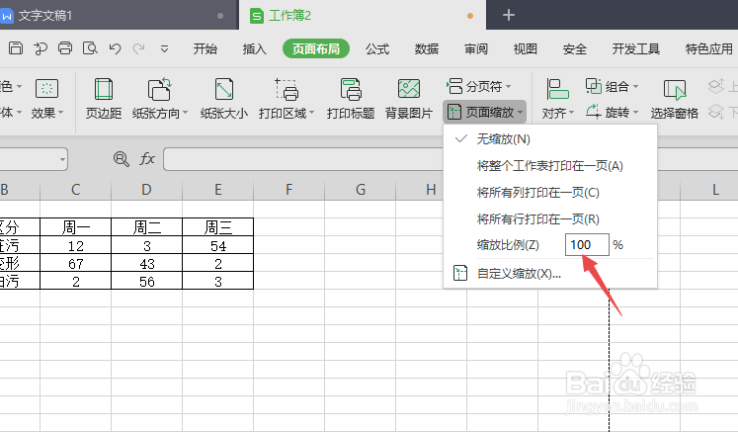This screenshot has height=432, width=738.
Task: Choose 将所有行打印在一页(R)
Action: 550,219
